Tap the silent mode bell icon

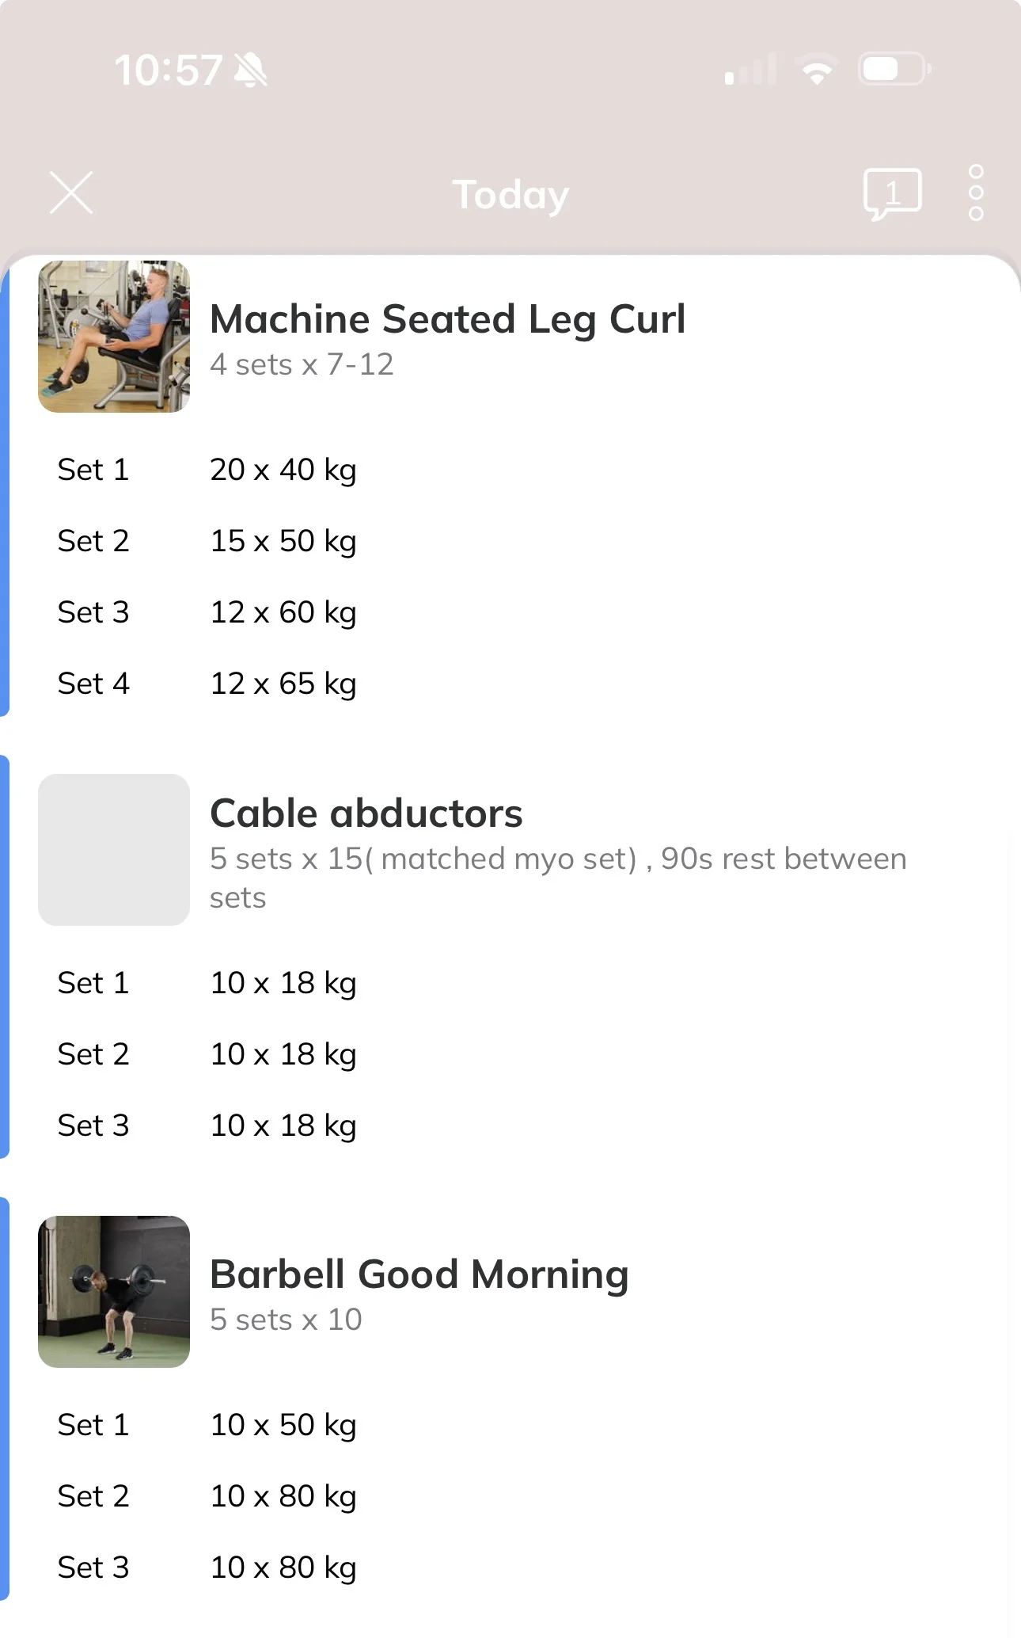coord(251,70)
